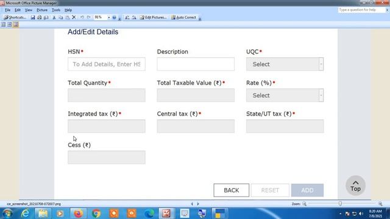The width and height of the screenshot is (390, 219).
Task: Open the Windows Start button
Action: 7,214
